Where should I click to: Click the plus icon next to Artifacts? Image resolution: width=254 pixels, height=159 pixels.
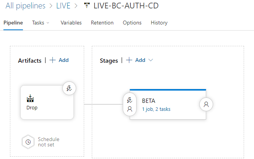click(x=52, y=60)
